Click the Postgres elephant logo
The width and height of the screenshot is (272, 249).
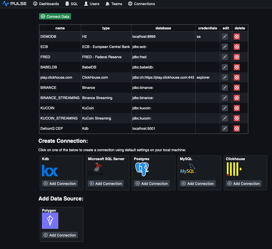click(x=143, y=169)
